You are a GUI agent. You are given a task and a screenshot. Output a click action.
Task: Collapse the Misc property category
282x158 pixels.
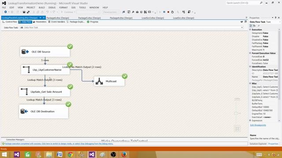click(x=250, y=83)
